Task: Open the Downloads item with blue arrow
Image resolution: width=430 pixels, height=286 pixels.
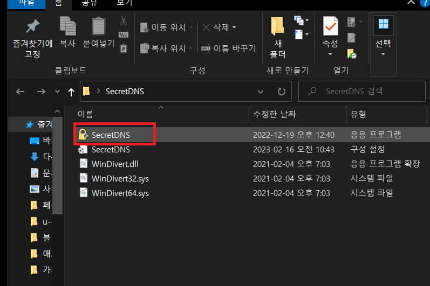Action: (40, 157)
